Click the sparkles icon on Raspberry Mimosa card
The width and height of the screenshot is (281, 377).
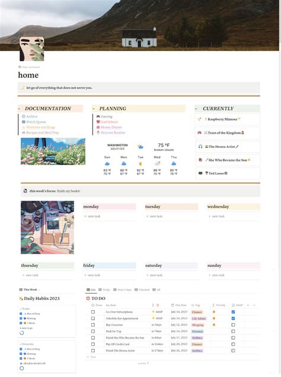(x=199, y=120)
